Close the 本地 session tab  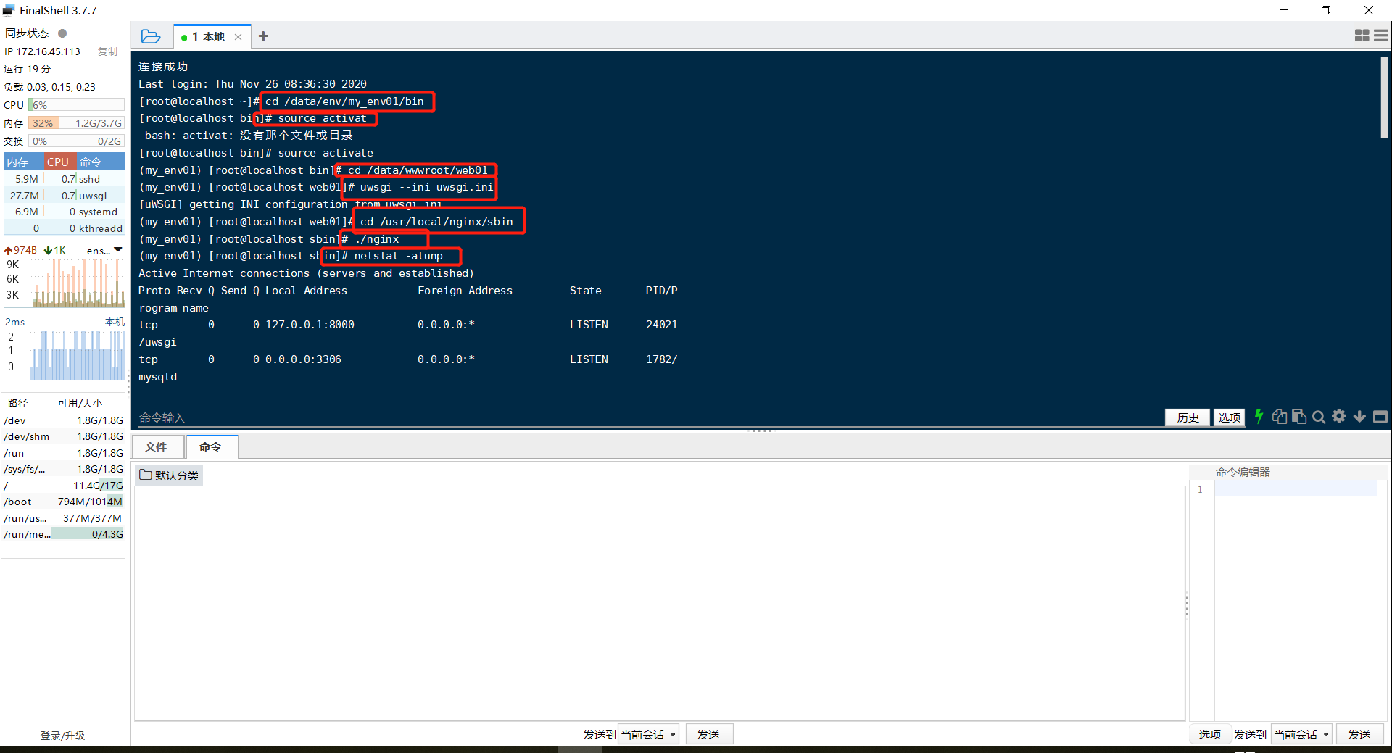tap(238, 37)
